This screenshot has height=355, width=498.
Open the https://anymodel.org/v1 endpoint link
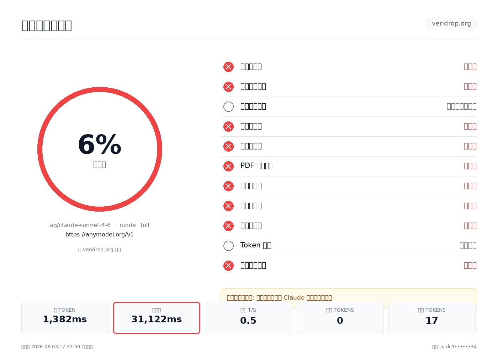click(x=100, y=234)
